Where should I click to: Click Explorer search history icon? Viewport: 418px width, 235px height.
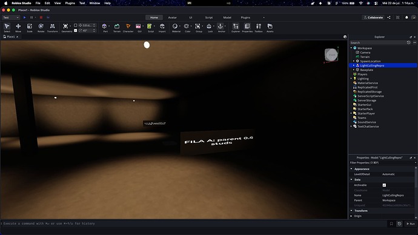[x=408, y=42]
